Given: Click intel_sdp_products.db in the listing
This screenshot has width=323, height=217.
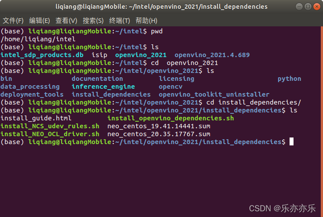Looking at the screenshot, I should coord(42,55).
